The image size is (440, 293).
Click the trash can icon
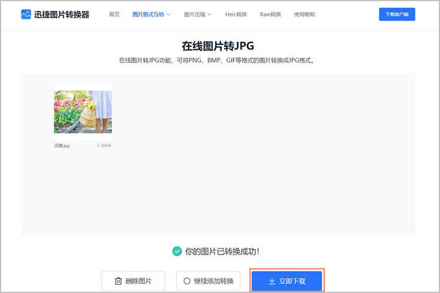tap(119, 281)
